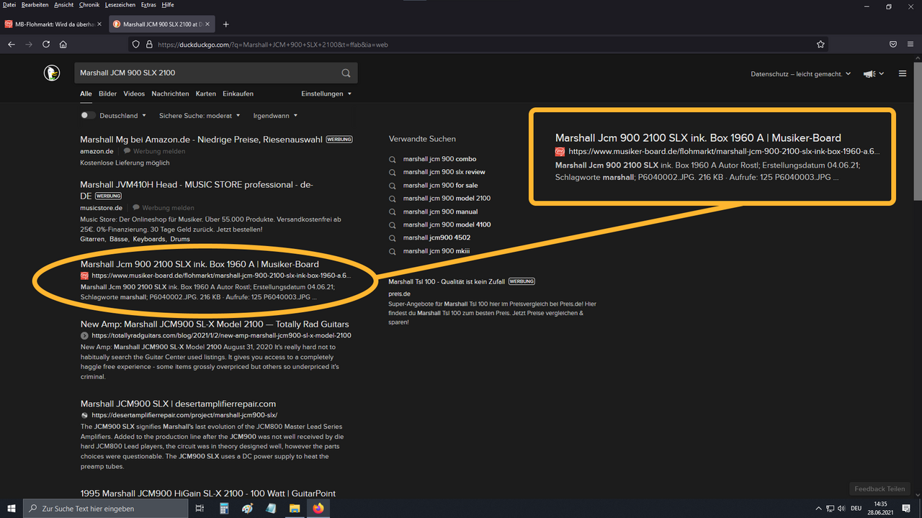
Task: Open the Chronik menu
Action: click(x=89, y=4)
